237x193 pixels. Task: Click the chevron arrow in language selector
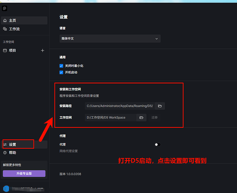click(157, 39)
